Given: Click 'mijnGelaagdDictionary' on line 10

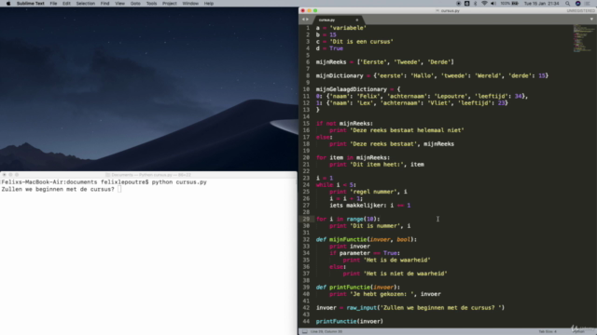Looking at the screenshot, I should point(352,89).
